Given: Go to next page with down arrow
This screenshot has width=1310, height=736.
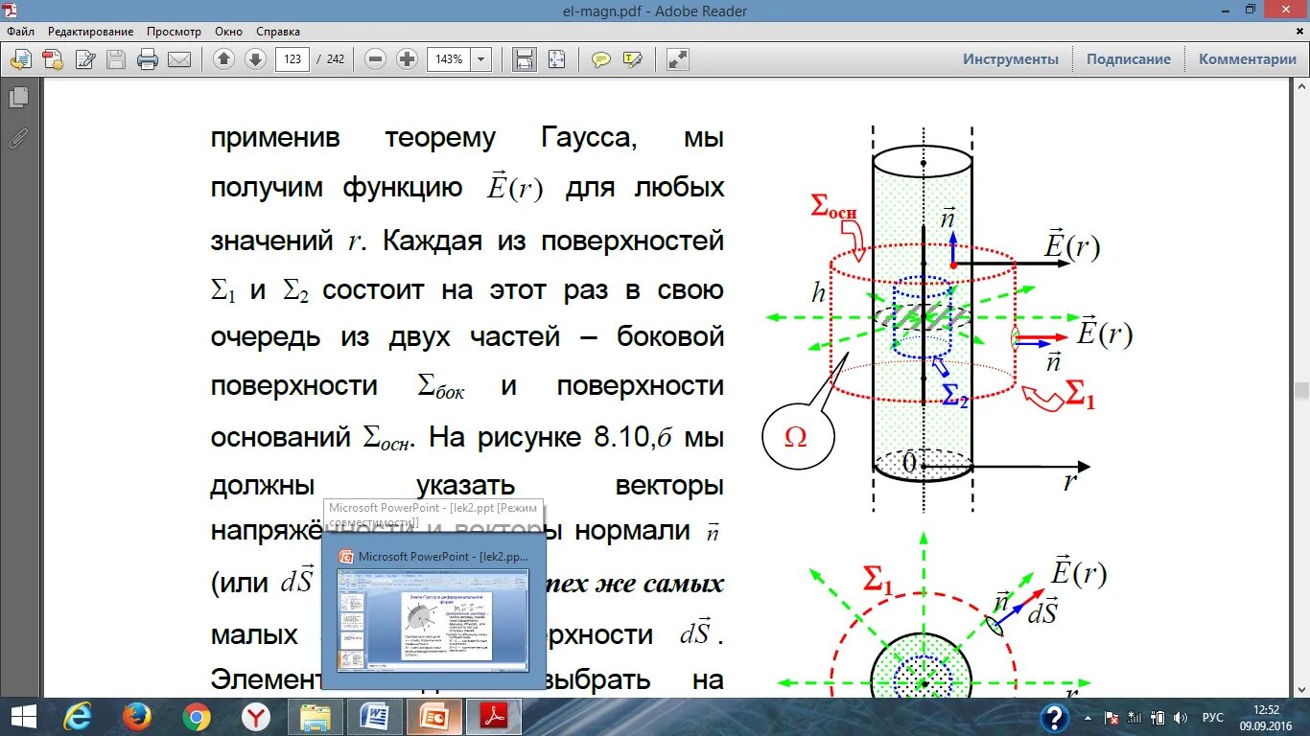Looking at the screenshot, I should point(255,59).
